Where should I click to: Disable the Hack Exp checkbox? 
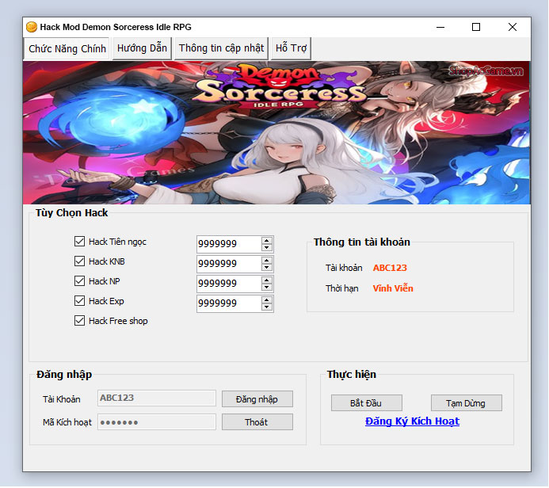(x=79, y=301)
